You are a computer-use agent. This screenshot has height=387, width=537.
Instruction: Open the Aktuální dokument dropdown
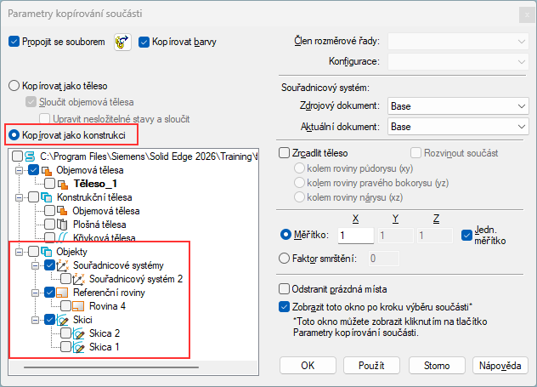tap(458, 126)
